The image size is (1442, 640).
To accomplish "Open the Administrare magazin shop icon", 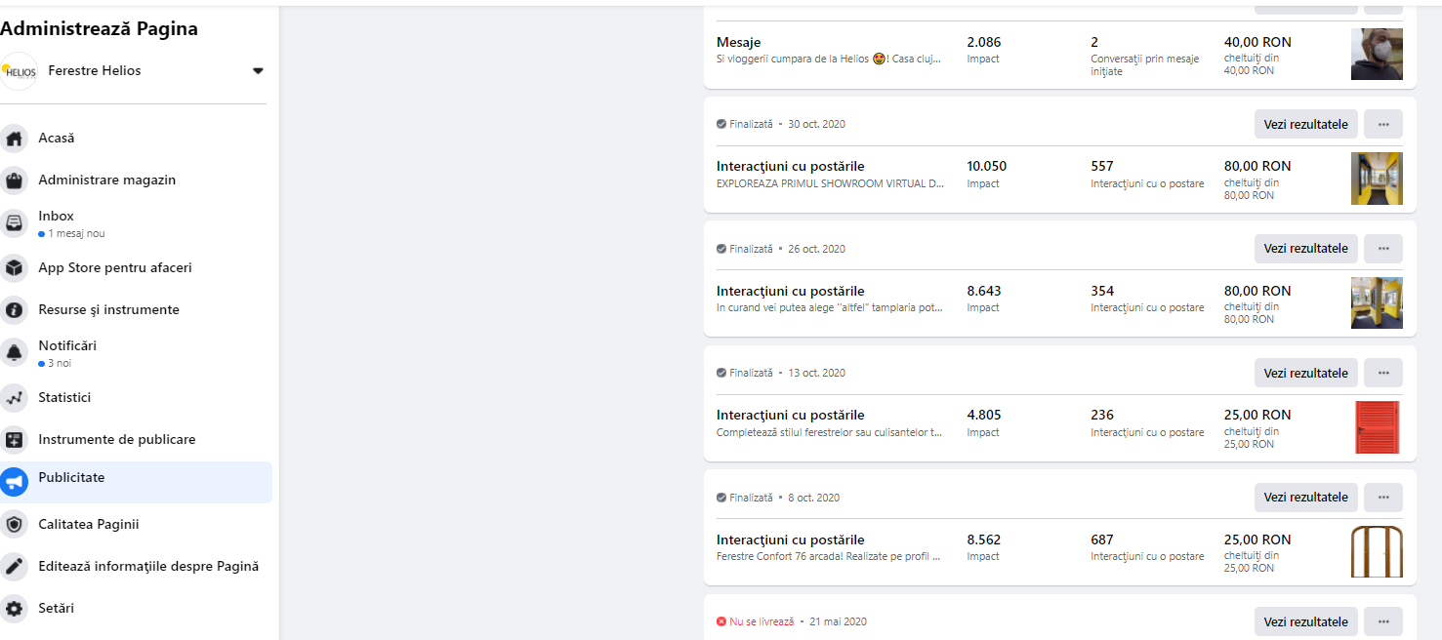I will pyautogui.click(x=15, y=180).
